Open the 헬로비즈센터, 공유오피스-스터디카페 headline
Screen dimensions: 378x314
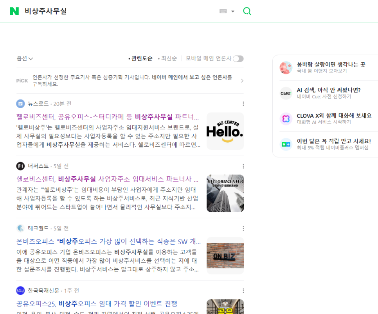coord(108,117)
